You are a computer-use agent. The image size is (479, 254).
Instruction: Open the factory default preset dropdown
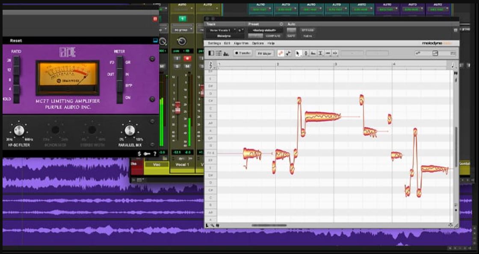[265, 30]
